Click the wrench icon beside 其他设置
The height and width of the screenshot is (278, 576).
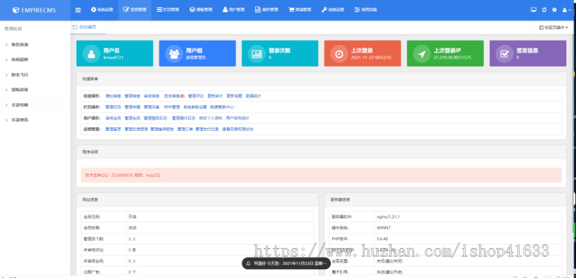pos(324,10)
